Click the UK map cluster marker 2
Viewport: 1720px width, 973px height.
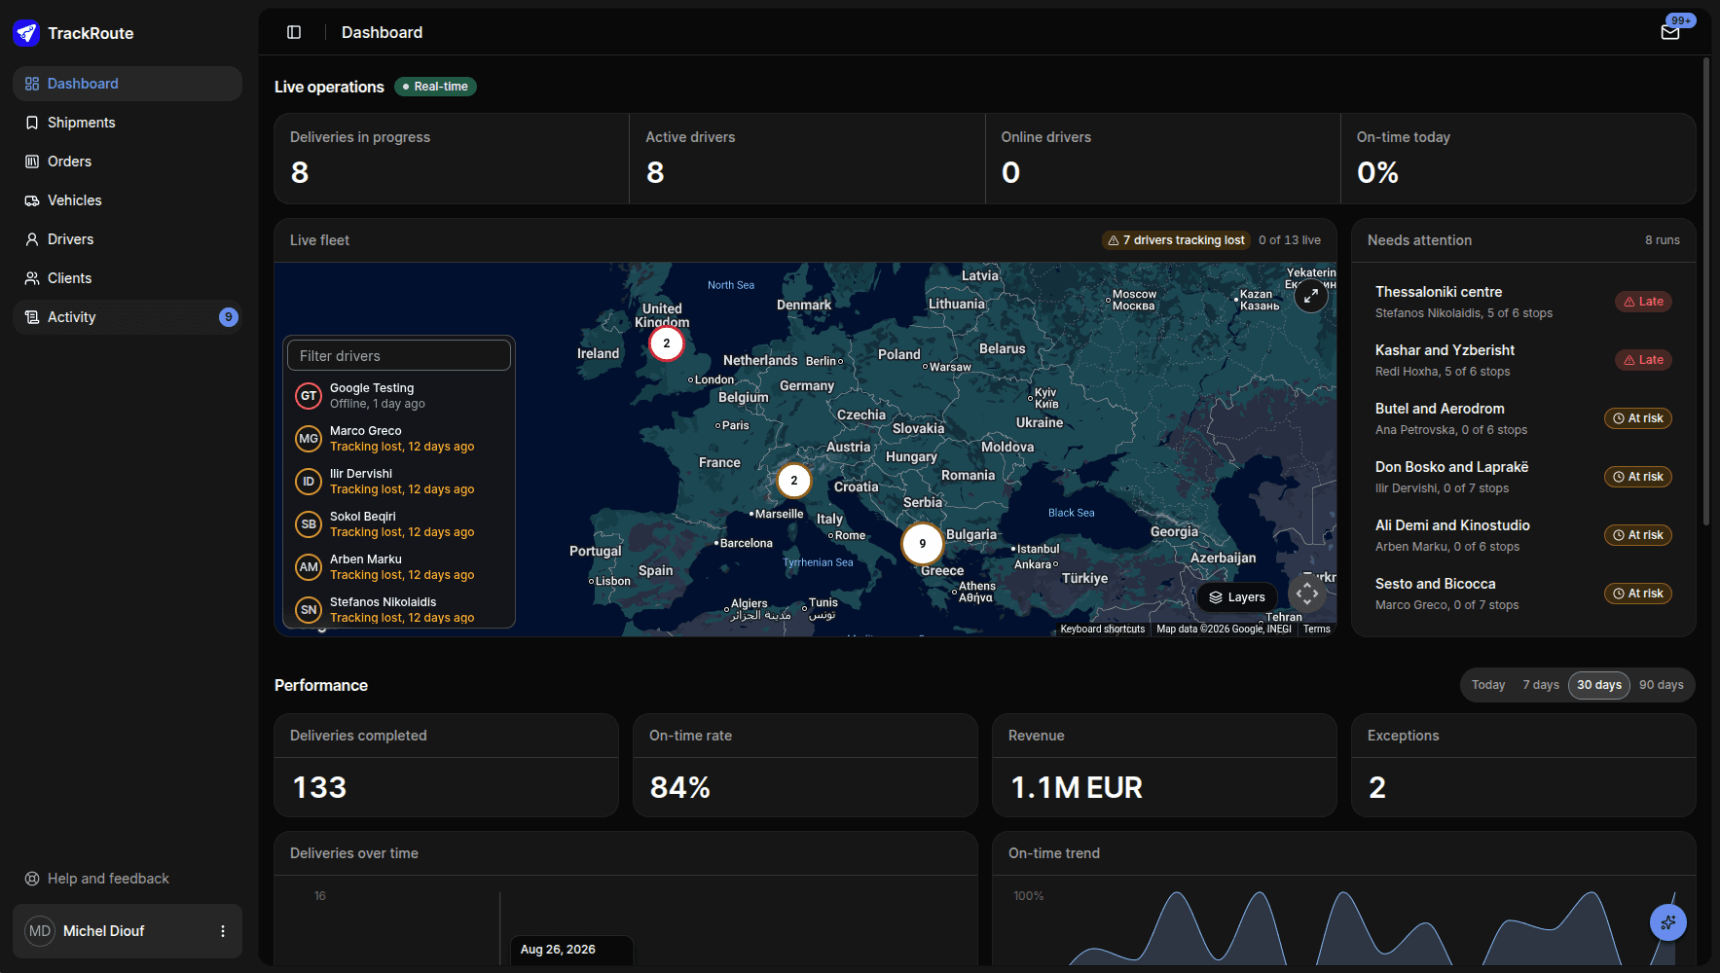click(x=667, y=343)
